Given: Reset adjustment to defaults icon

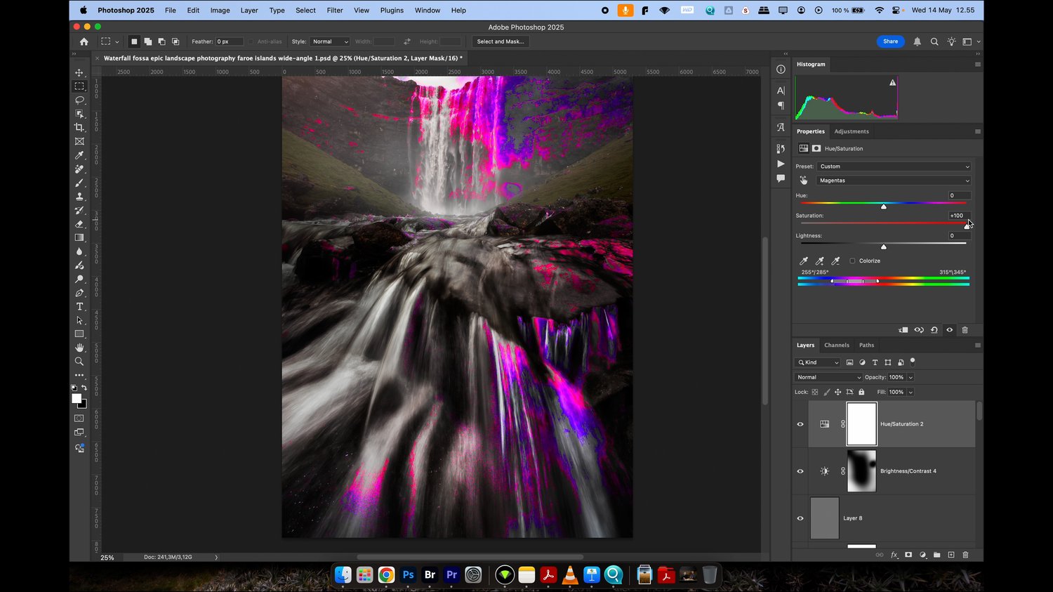Looking at the screenshot, I should (x=934, y=330).
